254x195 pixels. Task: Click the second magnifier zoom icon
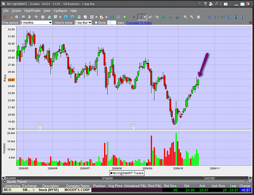pyautogui.click(x=192, y=17)
